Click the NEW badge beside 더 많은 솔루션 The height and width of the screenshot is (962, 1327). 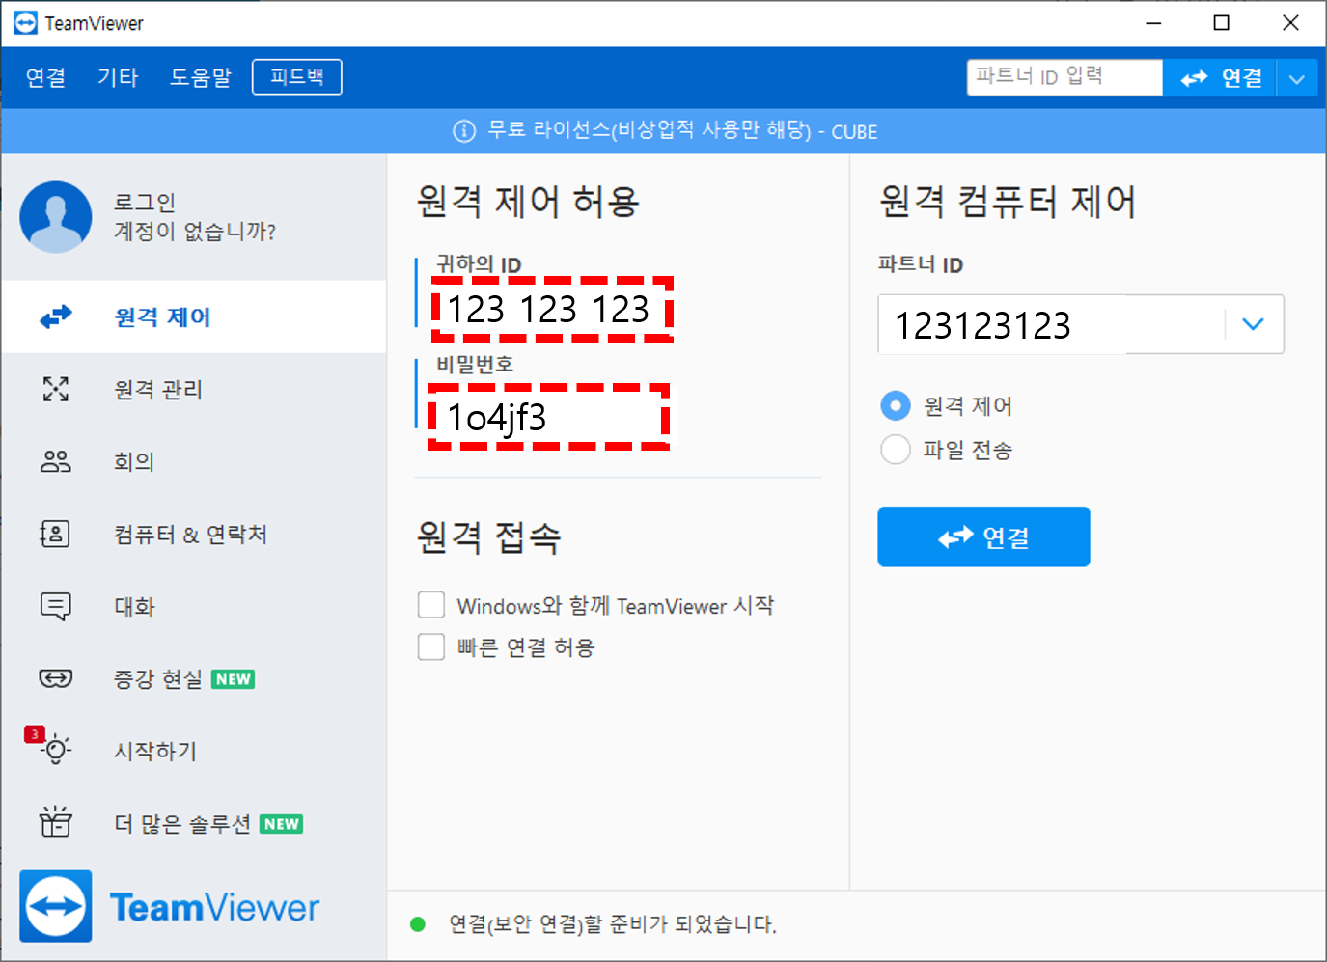click(282, 824)
